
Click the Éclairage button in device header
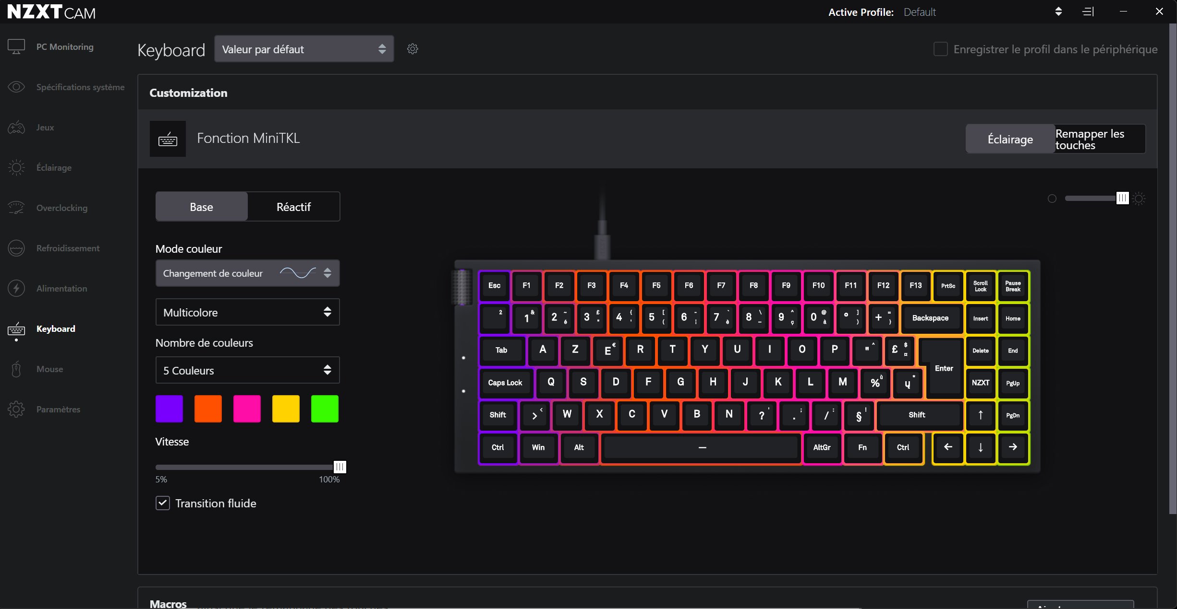click(1010, 139)
